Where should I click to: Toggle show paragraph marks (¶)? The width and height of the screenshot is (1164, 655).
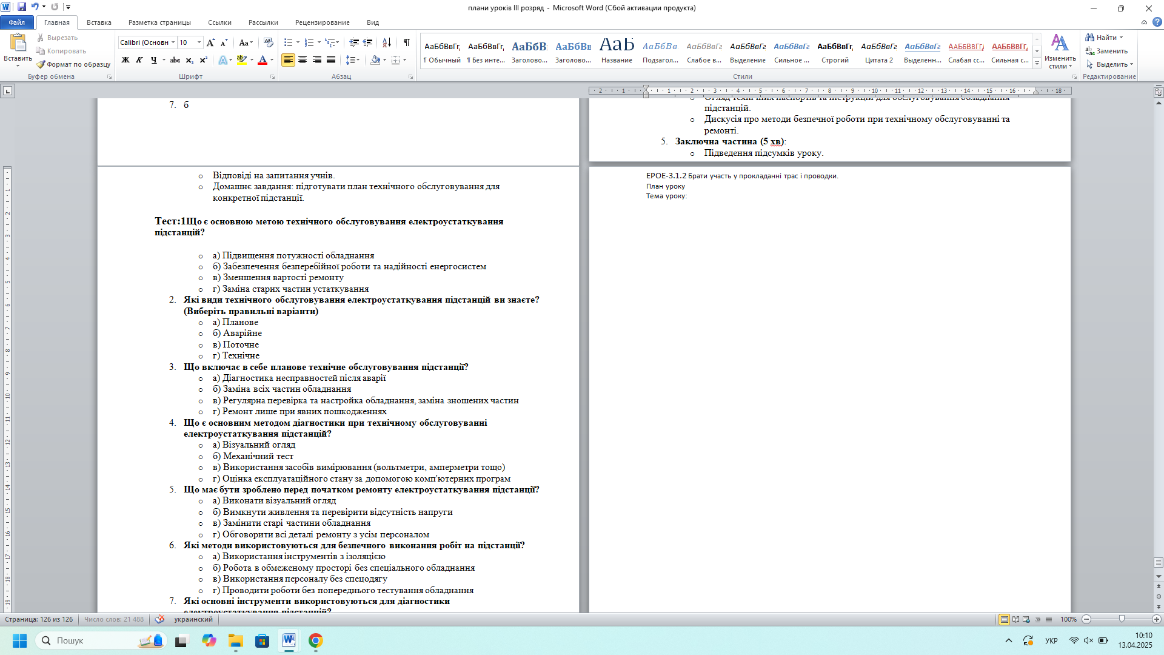pos(406,42)
